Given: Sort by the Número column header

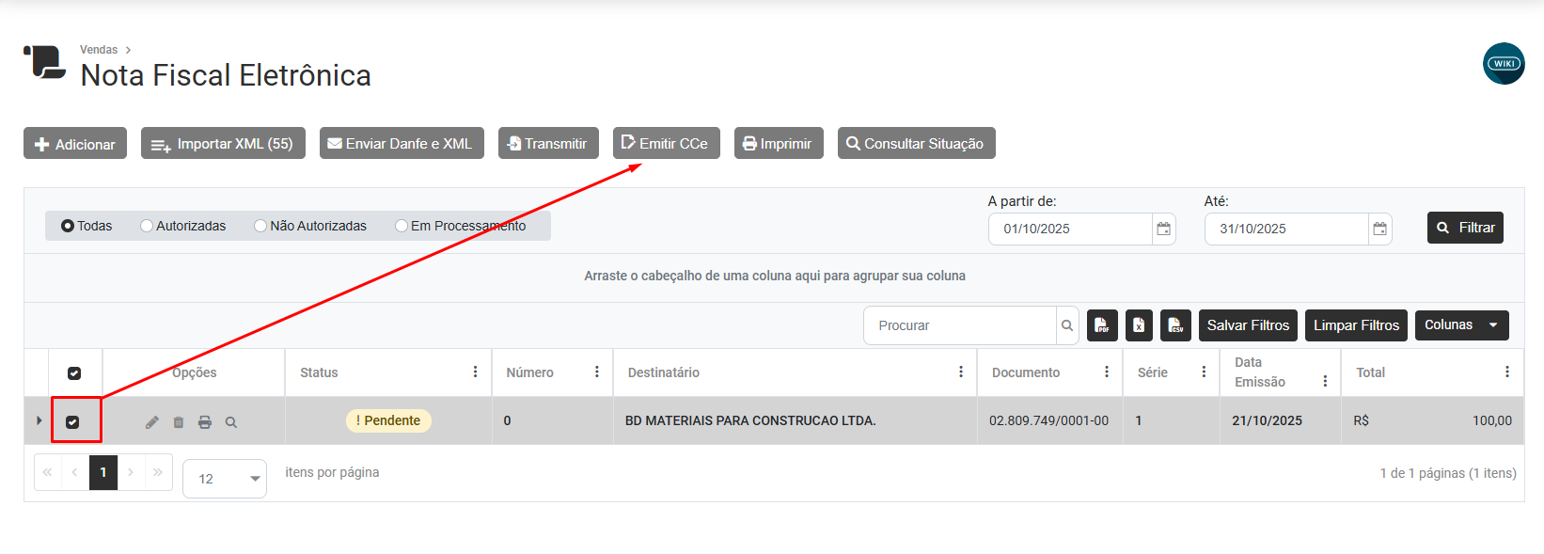Looking at the screenshot, I should click(x=530, y=372).
